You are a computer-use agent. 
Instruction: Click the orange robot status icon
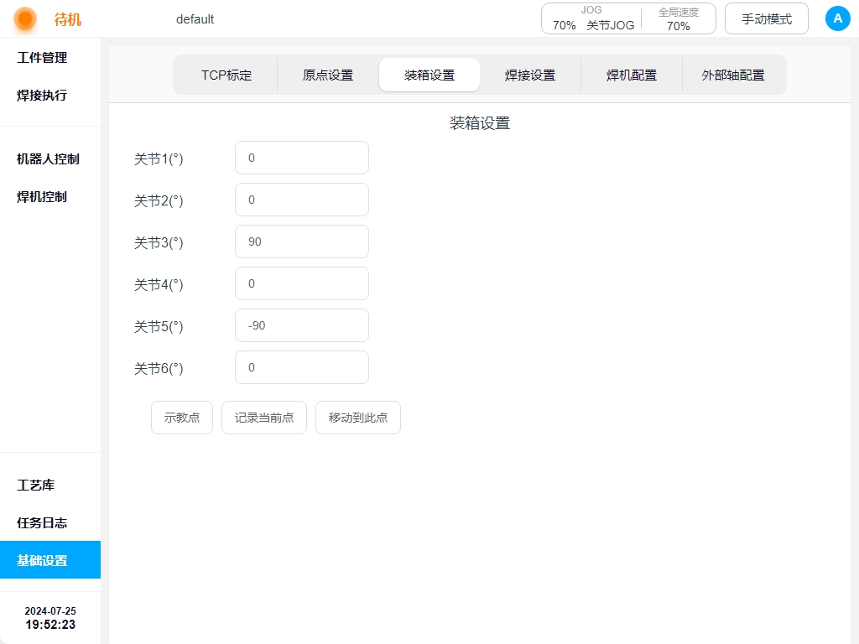[x=25, y=18]
